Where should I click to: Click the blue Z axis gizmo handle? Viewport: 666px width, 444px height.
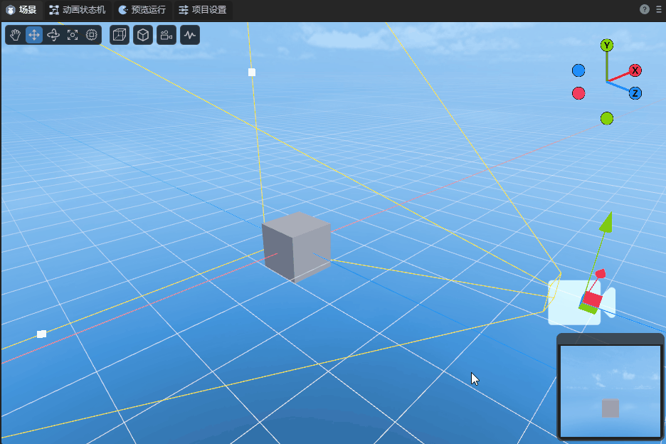635,93
